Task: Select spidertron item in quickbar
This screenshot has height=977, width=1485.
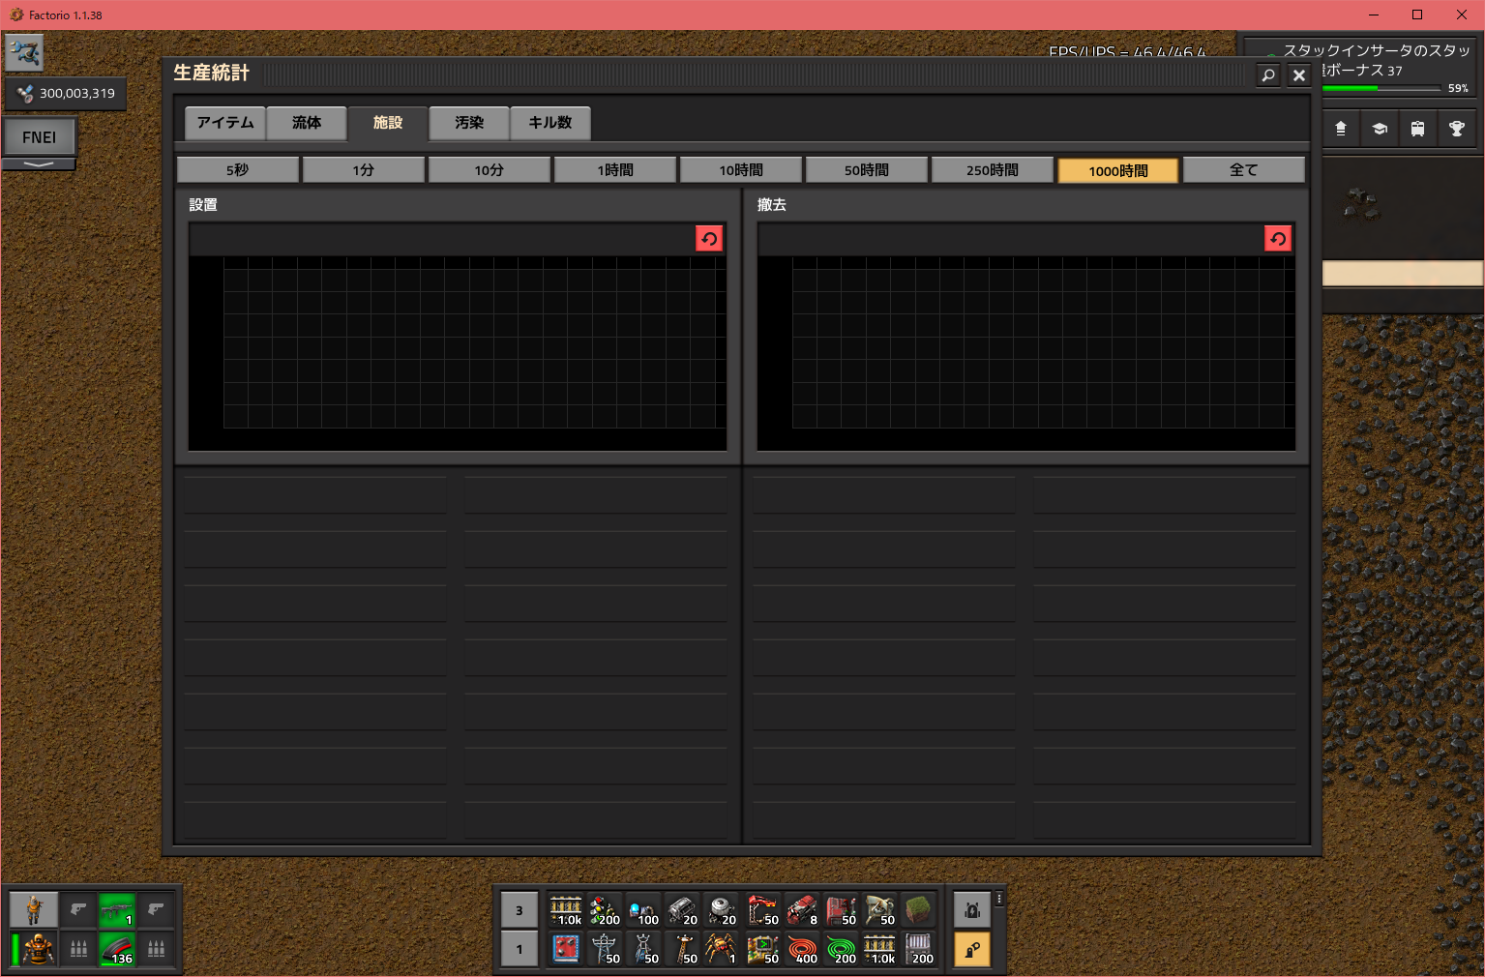Action: [721, 949]
